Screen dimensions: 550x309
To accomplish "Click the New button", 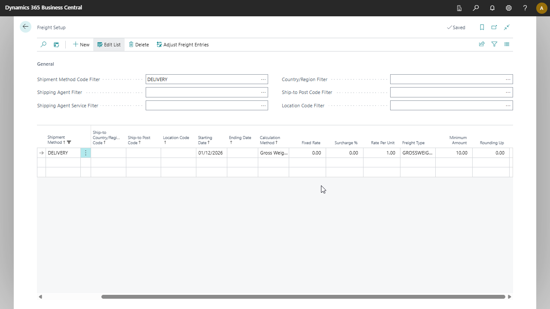I will tap(81, 45).
